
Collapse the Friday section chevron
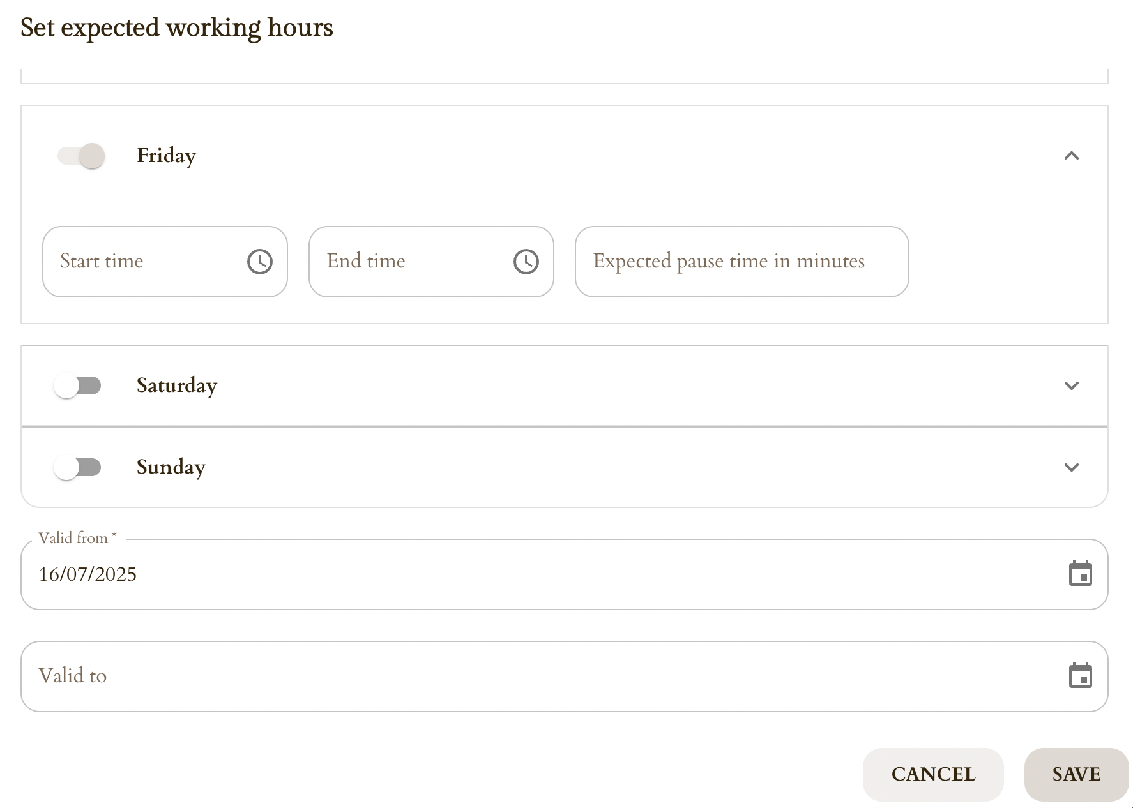pyautogui.click(x=1072, y=156)
